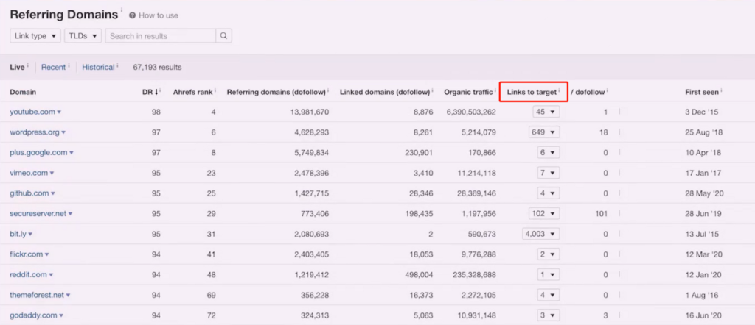Click the 67,193 results count text
Screen dimensions: 755x325
[158, 67]
